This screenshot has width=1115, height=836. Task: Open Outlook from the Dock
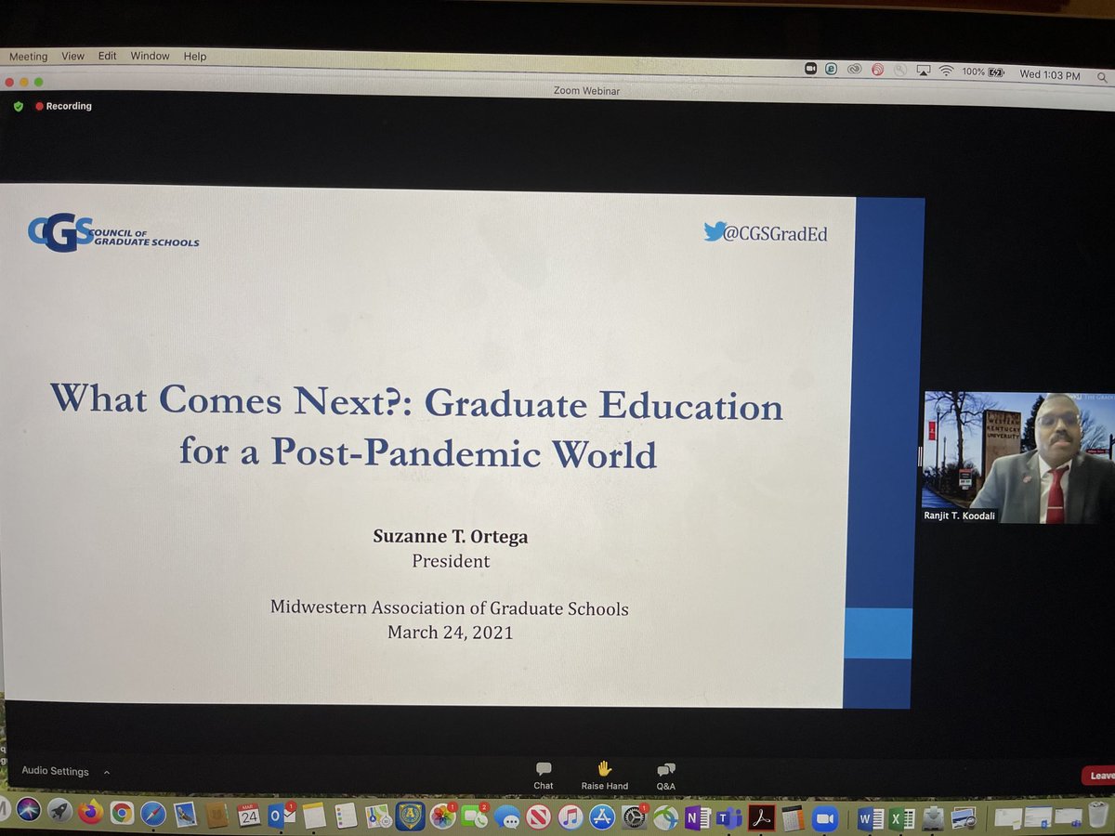coord(281,816)
